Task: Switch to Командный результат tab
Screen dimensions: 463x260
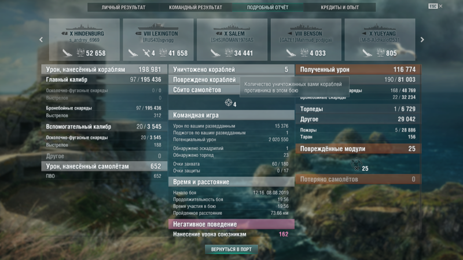Action: click(196, 8)
